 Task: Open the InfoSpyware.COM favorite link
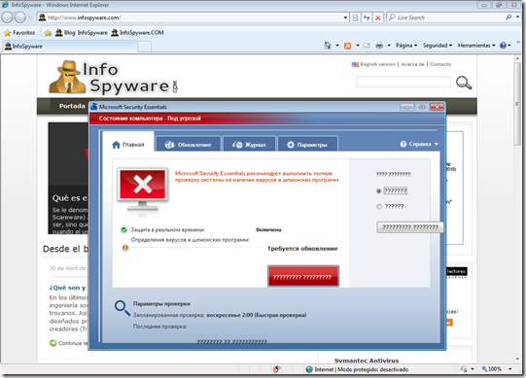pyautogui.click(x=137, y=33)
